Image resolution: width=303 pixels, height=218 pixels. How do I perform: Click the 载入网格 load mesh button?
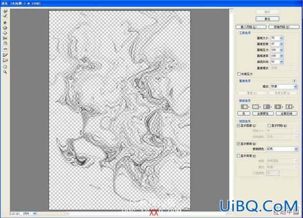251,27
